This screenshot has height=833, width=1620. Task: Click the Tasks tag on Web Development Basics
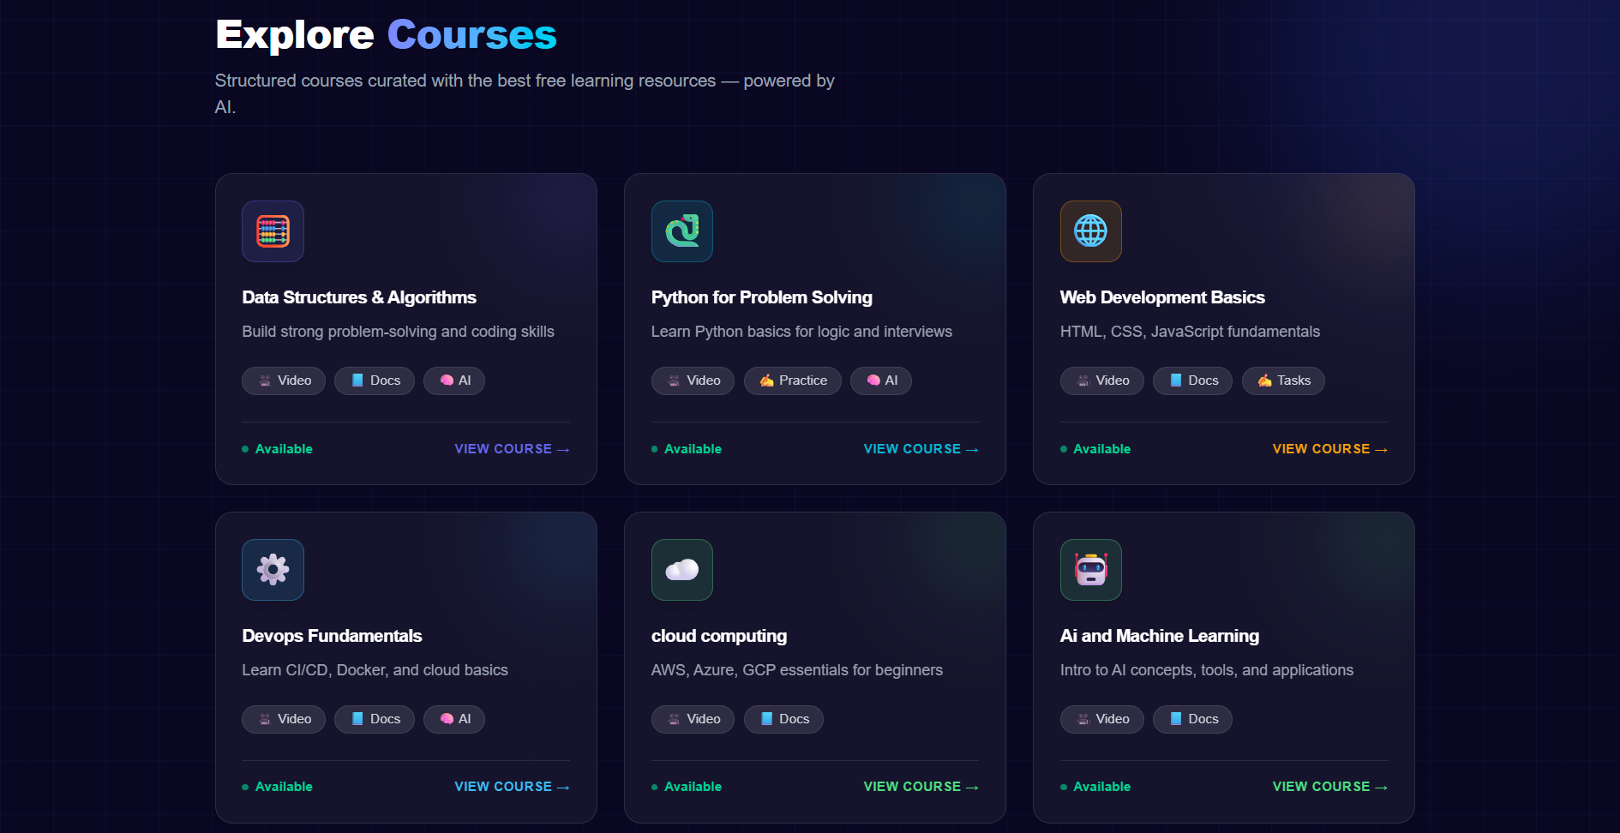(1283, 381)
